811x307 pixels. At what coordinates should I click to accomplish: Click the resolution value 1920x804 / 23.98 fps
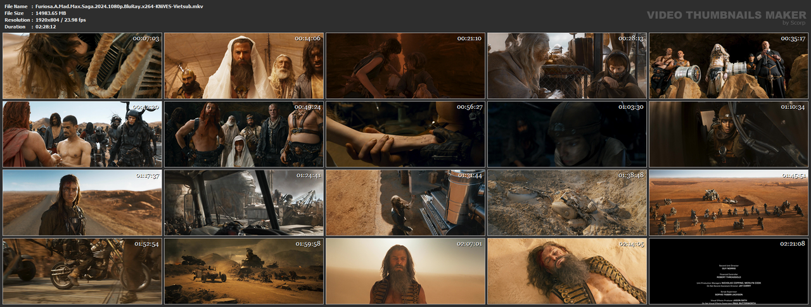[61, 20]
